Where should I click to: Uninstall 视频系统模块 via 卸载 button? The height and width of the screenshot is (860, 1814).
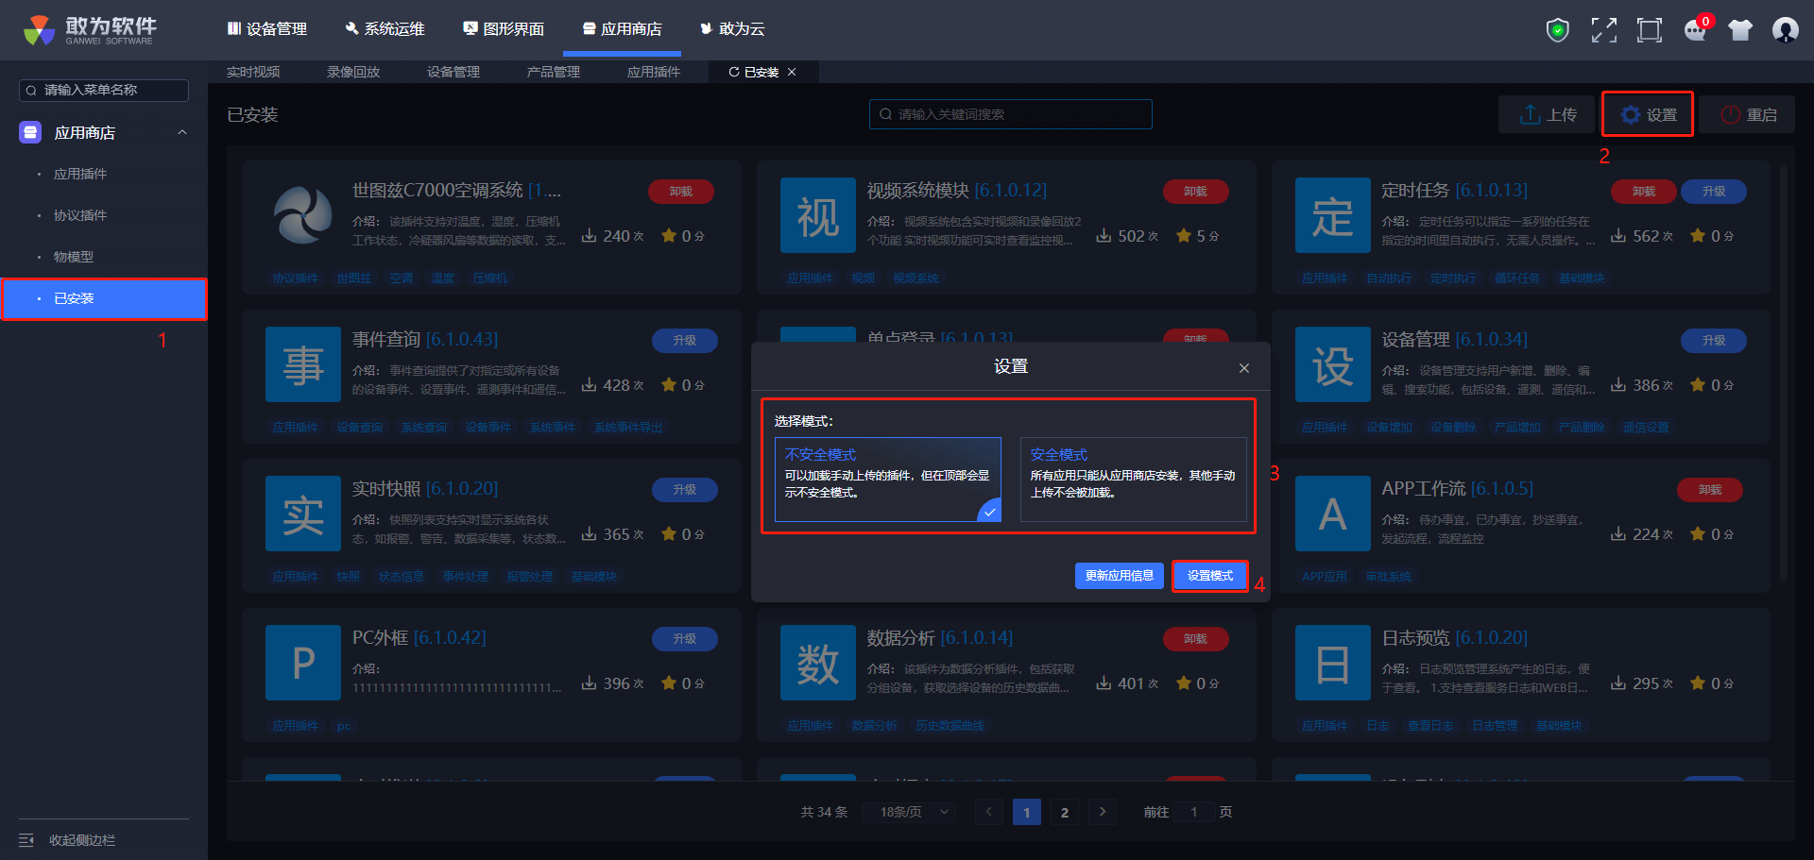1196,191
